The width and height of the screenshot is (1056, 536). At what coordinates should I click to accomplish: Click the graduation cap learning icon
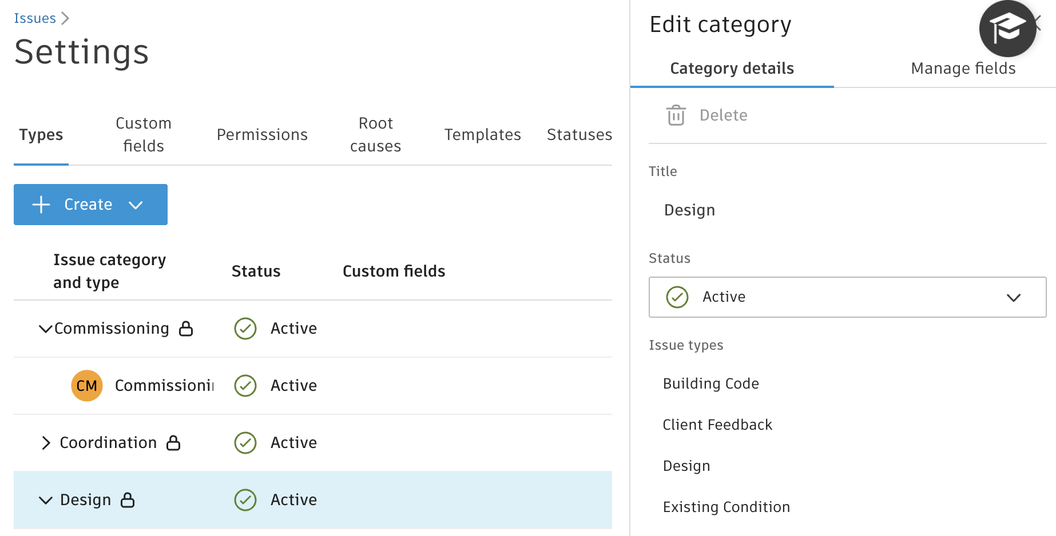(x=1007, y=29)
